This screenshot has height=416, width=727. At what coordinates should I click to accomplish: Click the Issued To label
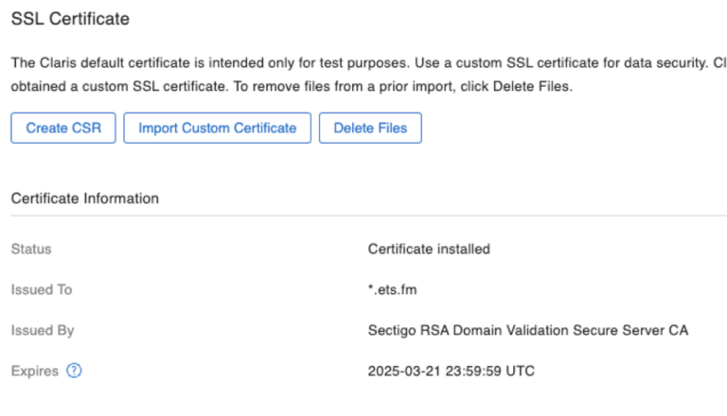point(41,290)
